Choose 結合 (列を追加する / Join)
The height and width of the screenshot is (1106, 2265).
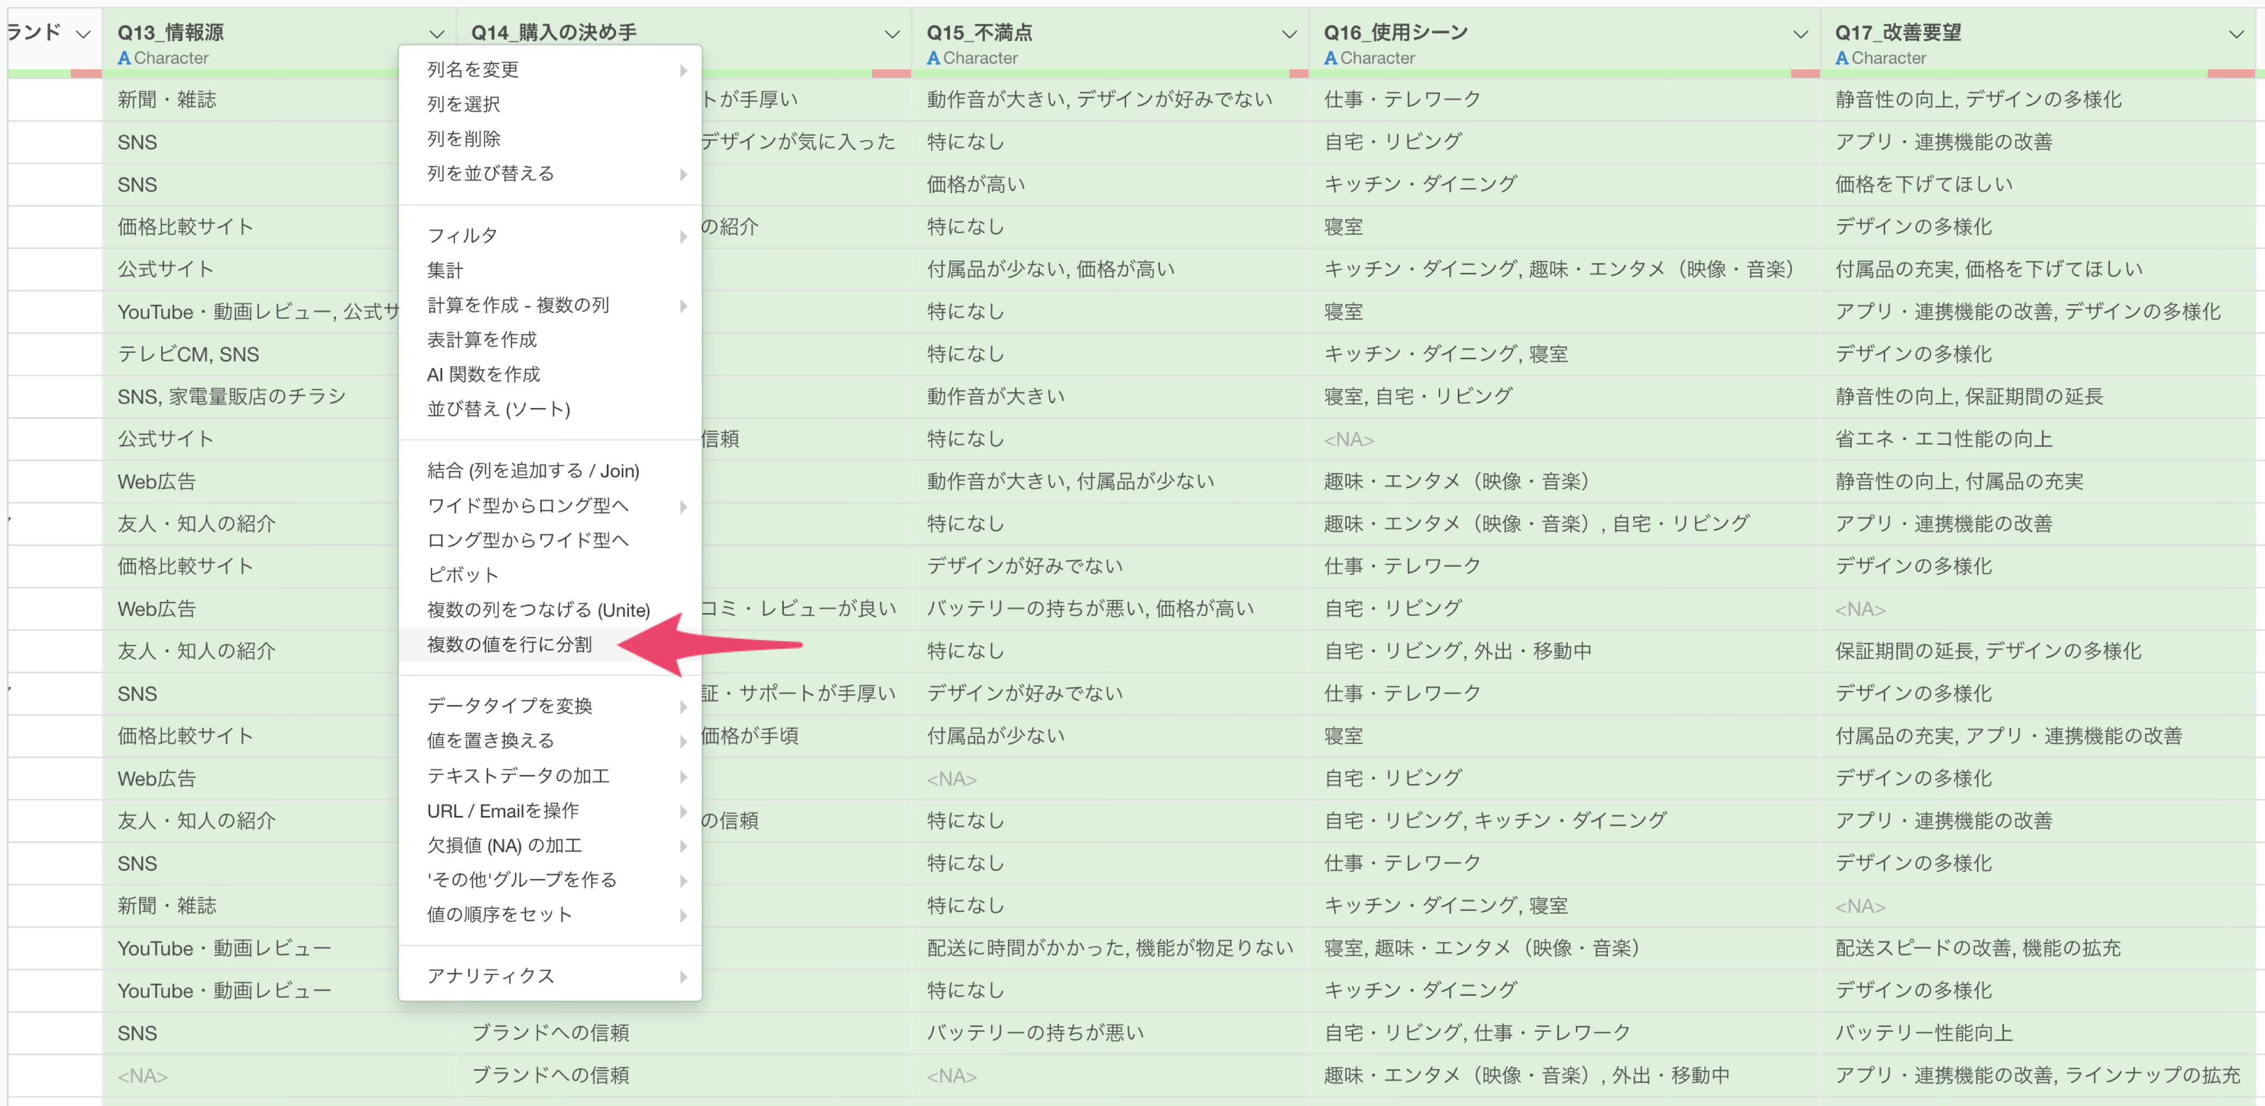(551, 470)
